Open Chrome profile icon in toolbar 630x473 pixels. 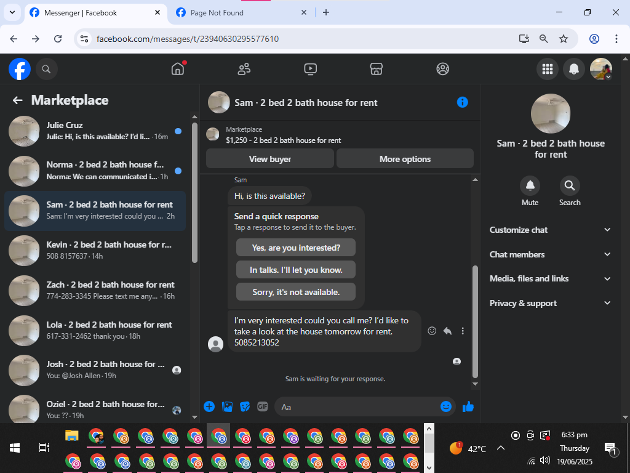594,39
